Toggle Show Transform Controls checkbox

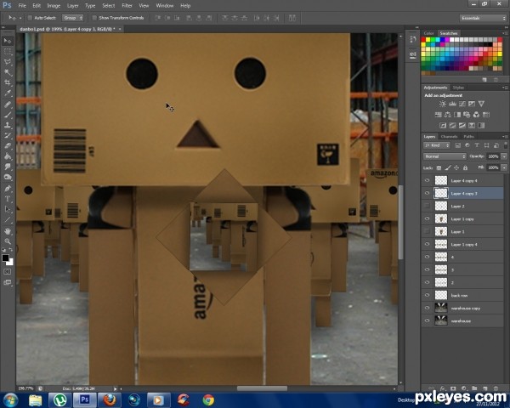pos(94,18)
